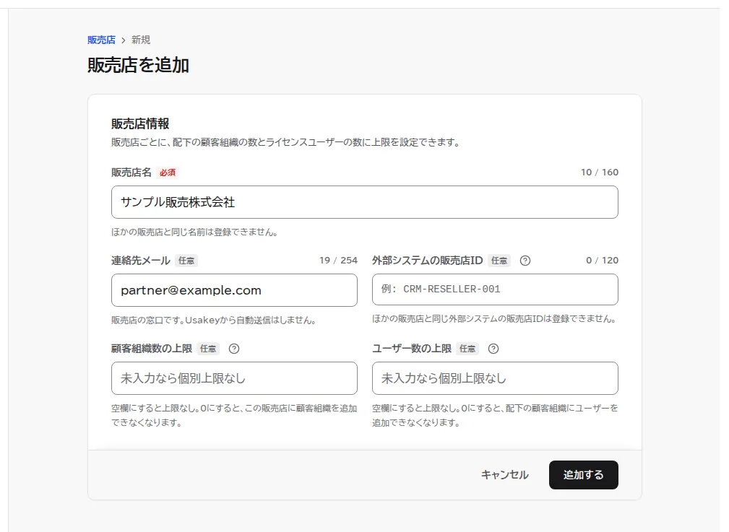Click the キャンセル button
This screenshot has height=532, width=729.
pos(504,475)
